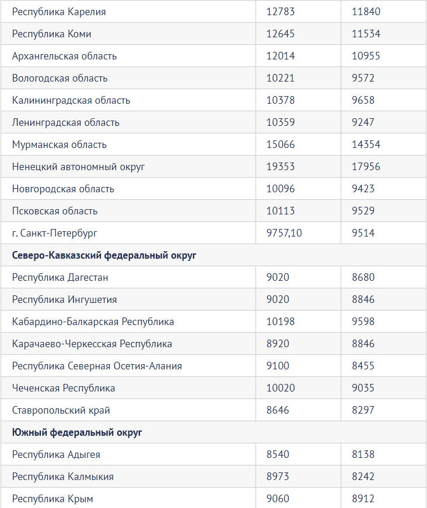Select Республика Адыгея in the table
This screenshot has width=427, height=508.
(56, 454)
